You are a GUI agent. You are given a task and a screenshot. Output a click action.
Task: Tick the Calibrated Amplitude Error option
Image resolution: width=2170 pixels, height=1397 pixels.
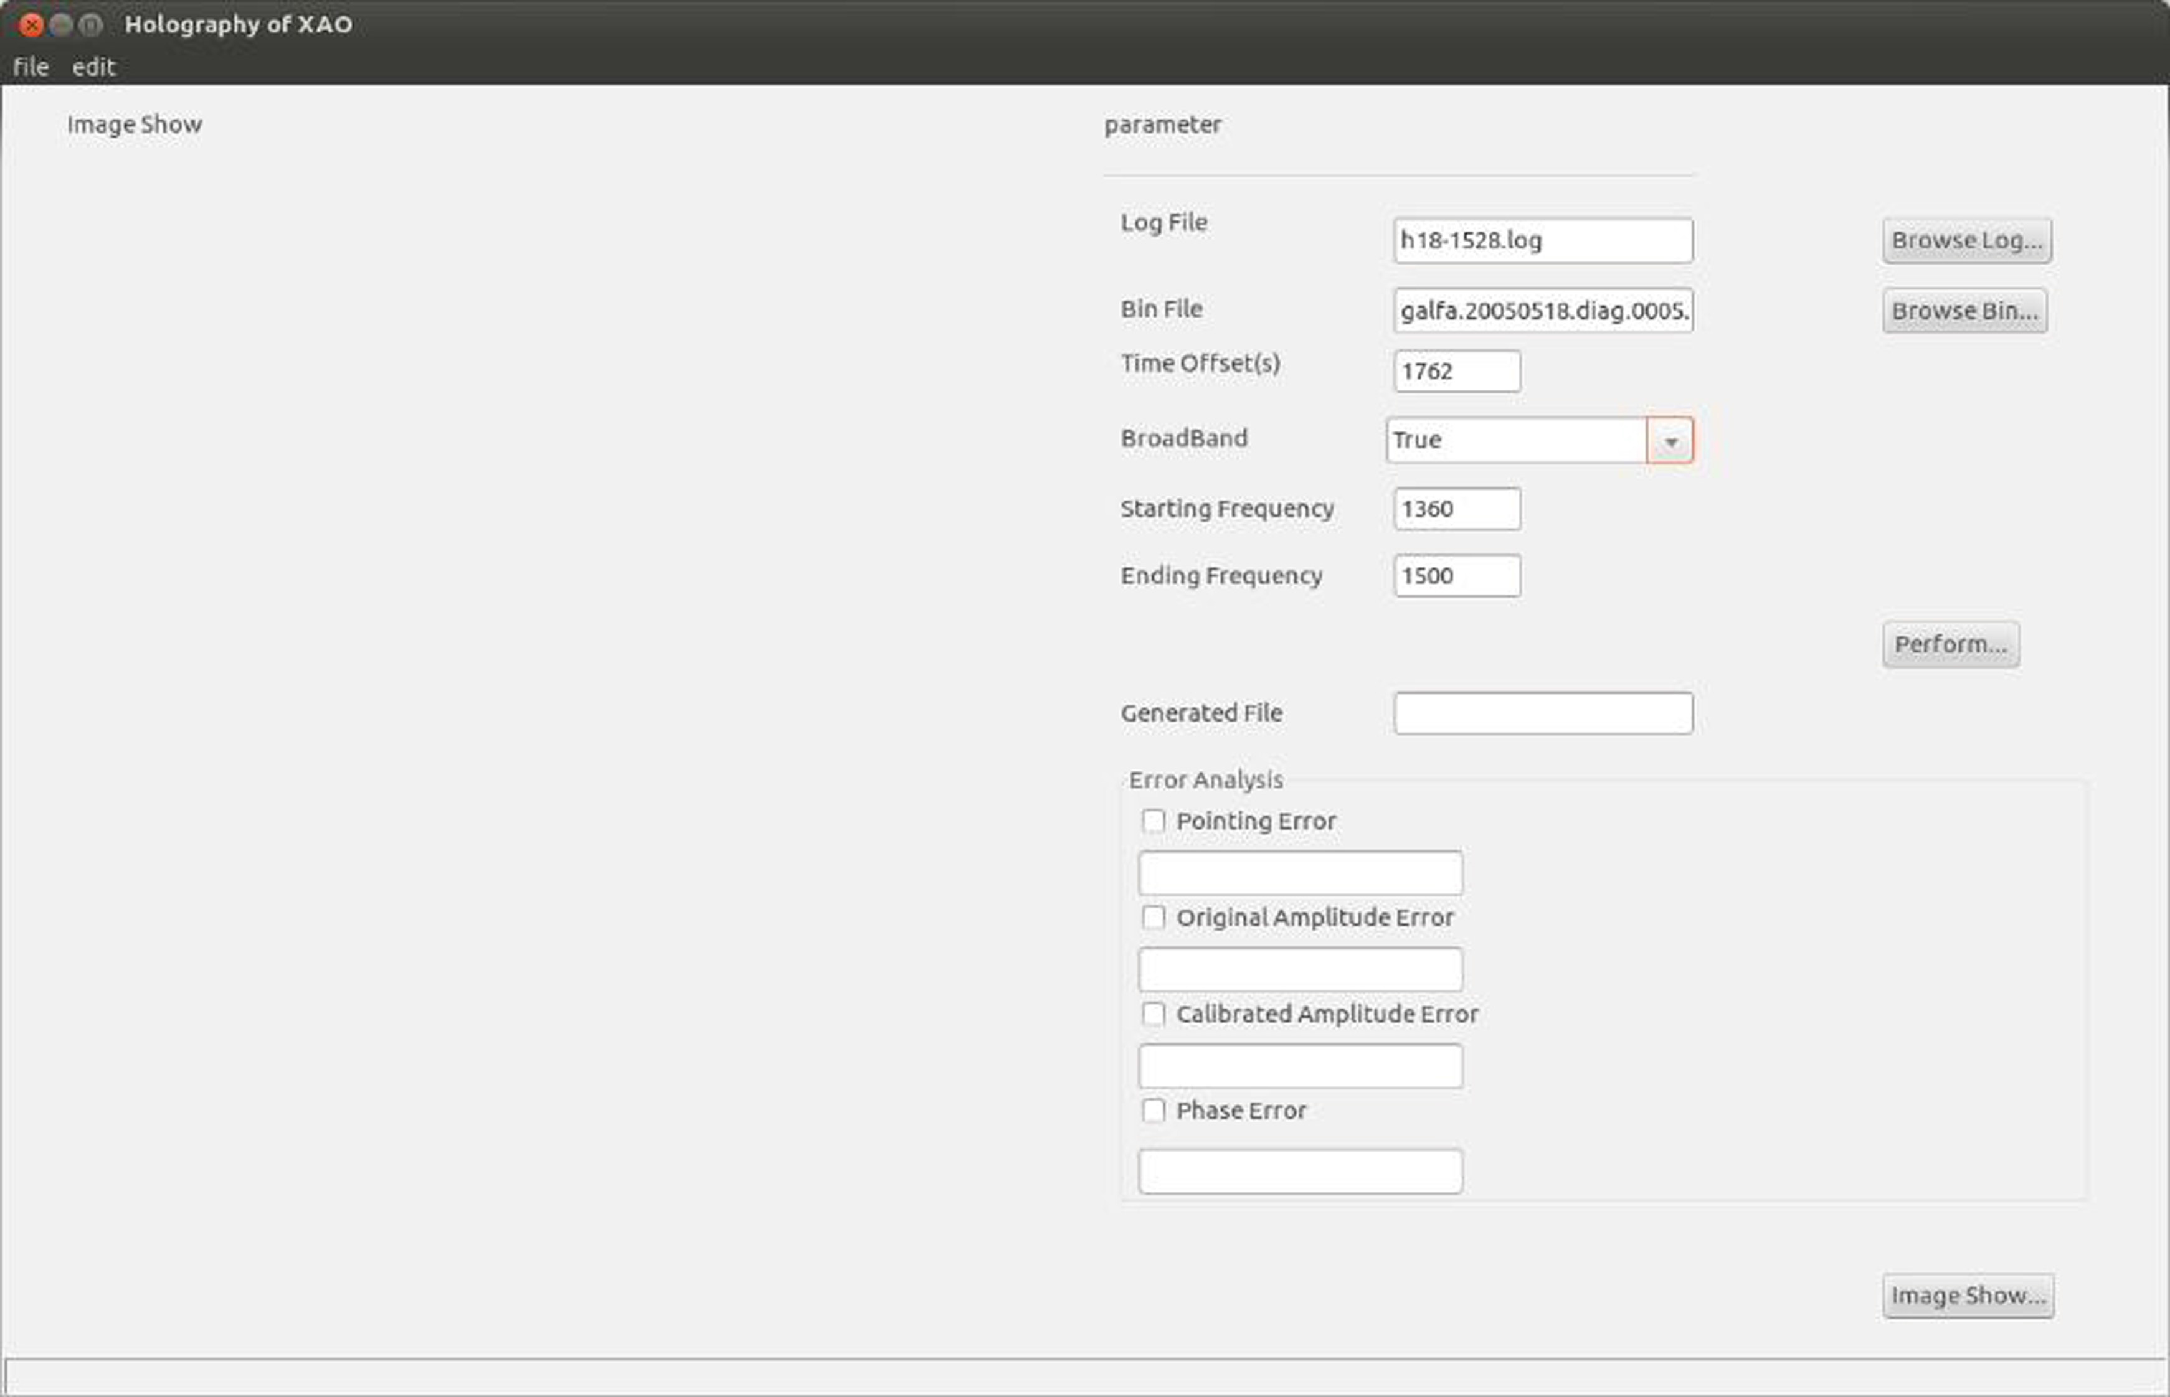(x=1153, y=1014)
